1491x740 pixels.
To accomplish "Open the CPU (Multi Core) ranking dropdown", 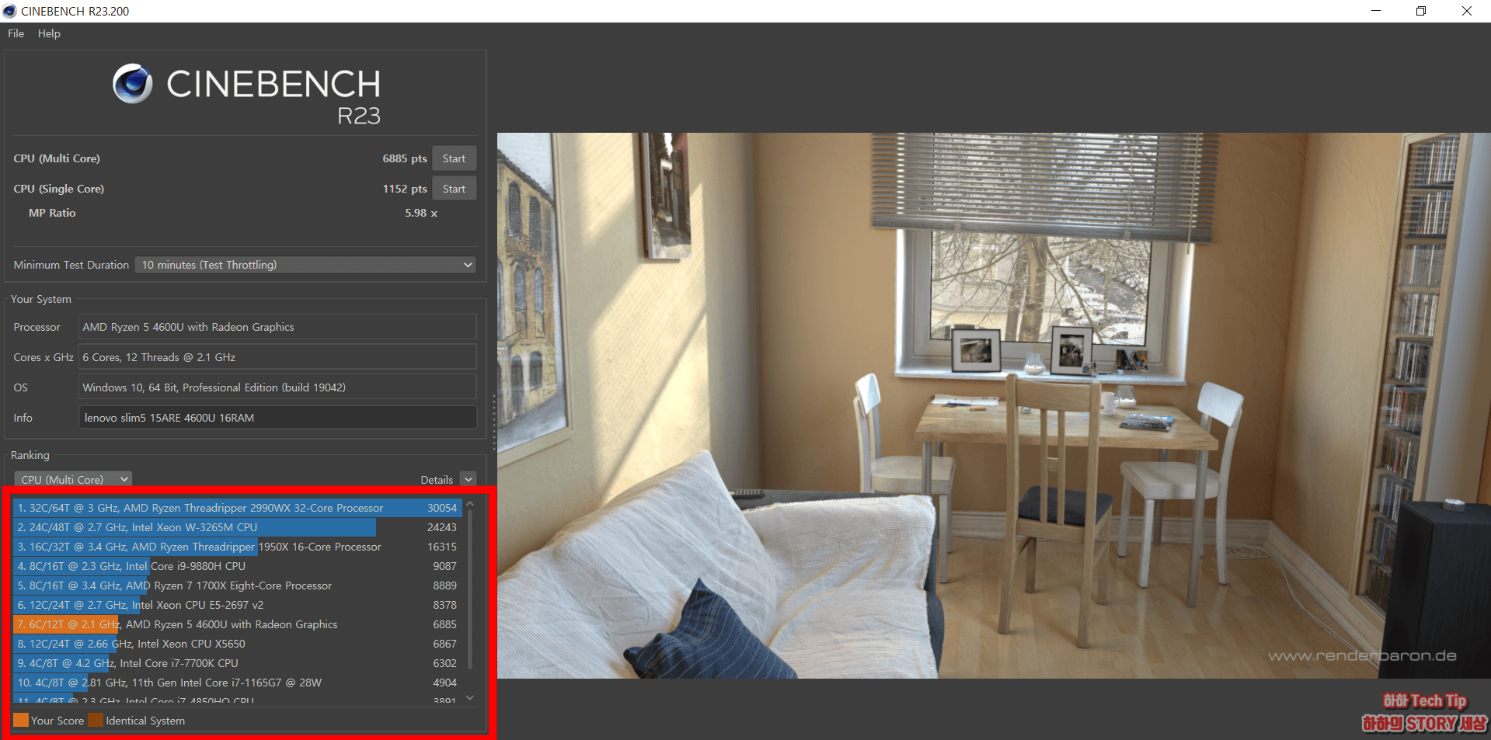I will point(73,480).
